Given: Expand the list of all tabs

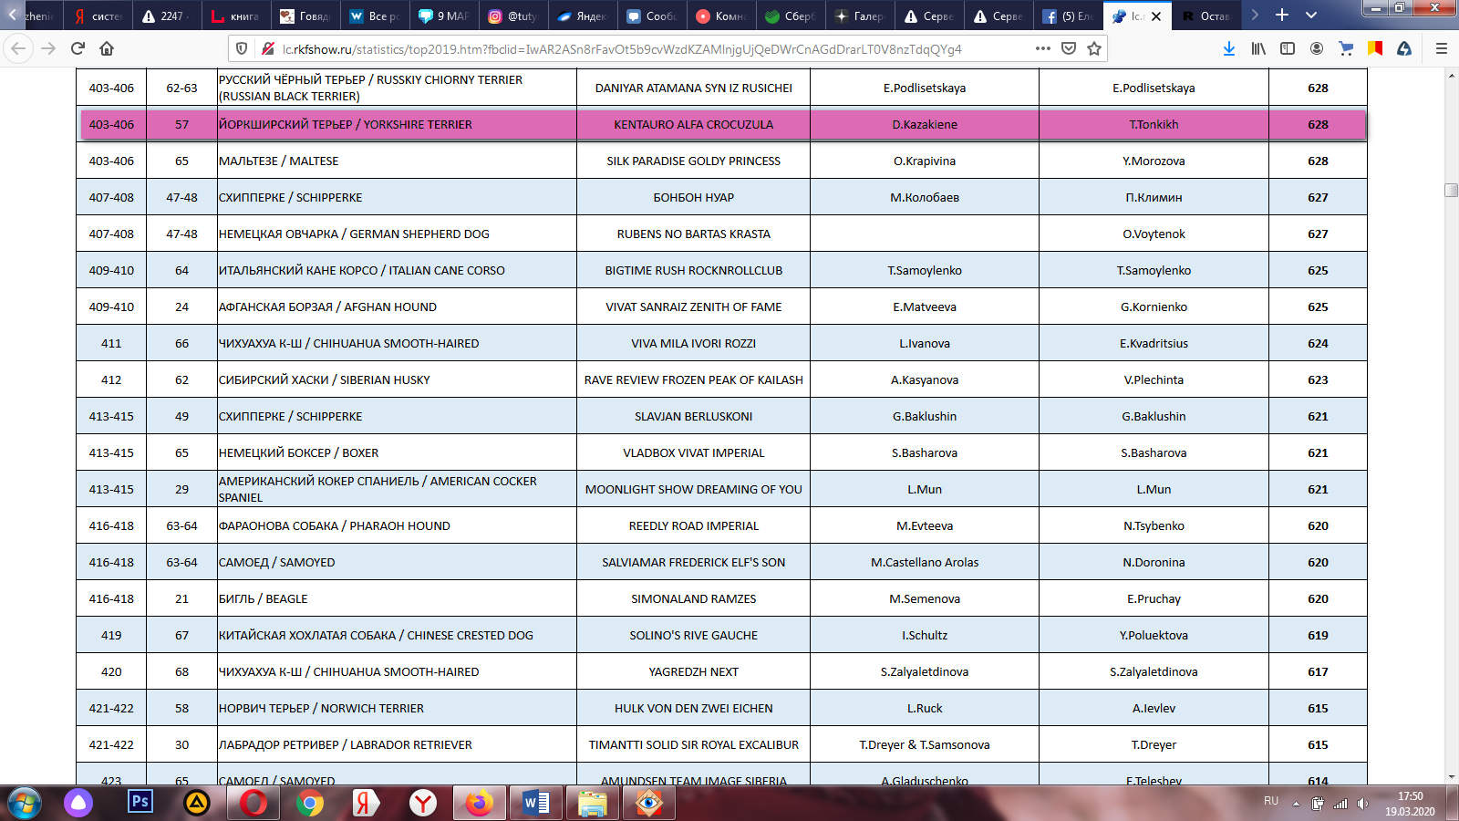Looking at the screenshot, I should click(x=1311, y=16).
